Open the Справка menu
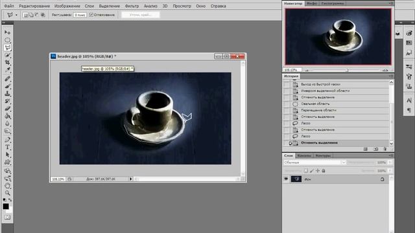 219,6
